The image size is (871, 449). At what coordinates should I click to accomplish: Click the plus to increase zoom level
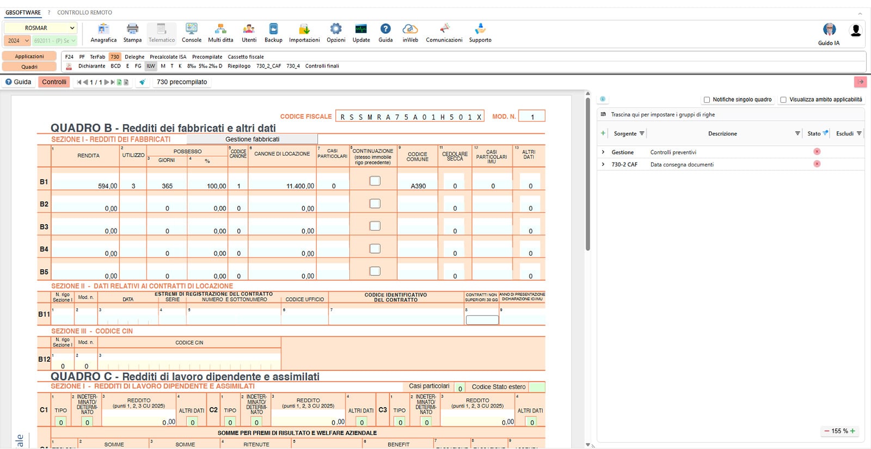click(x=852, y=430)
